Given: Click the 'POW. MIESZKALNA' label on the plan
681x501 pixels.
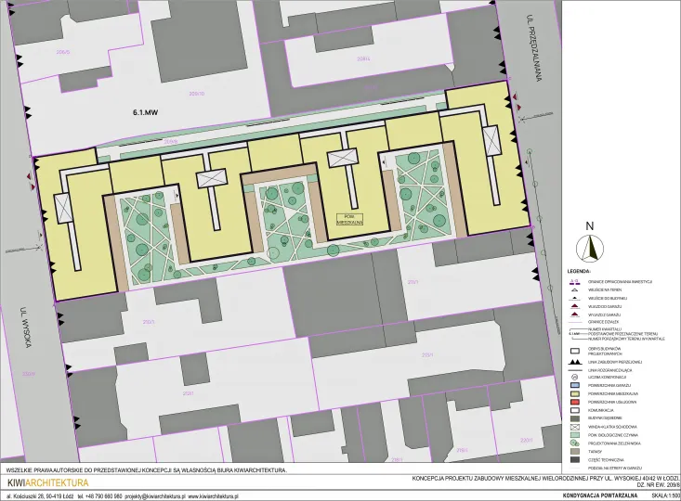Looking at the screenshot, I should click(x=350, y=216).
